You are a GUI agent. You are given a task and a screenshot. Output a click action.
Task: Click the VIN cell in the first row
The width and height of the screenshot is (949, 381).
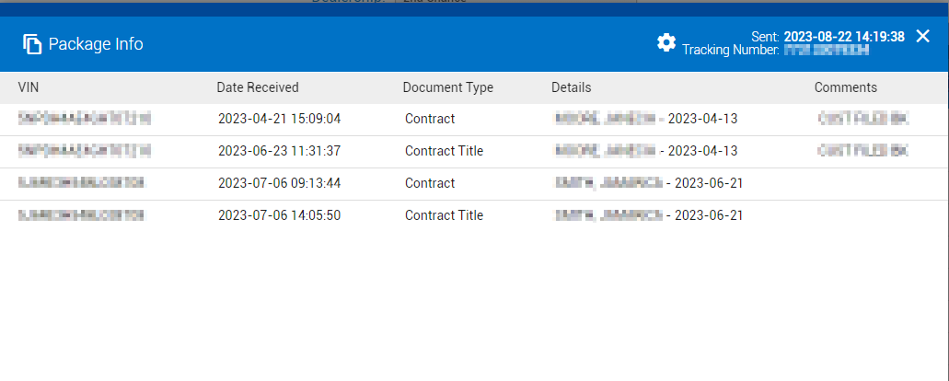click(84, 119)
